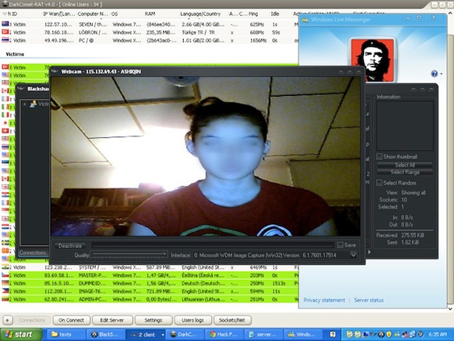Click the Messenger display picture avatar
This screenshot has height=341, width=454.
374,57
